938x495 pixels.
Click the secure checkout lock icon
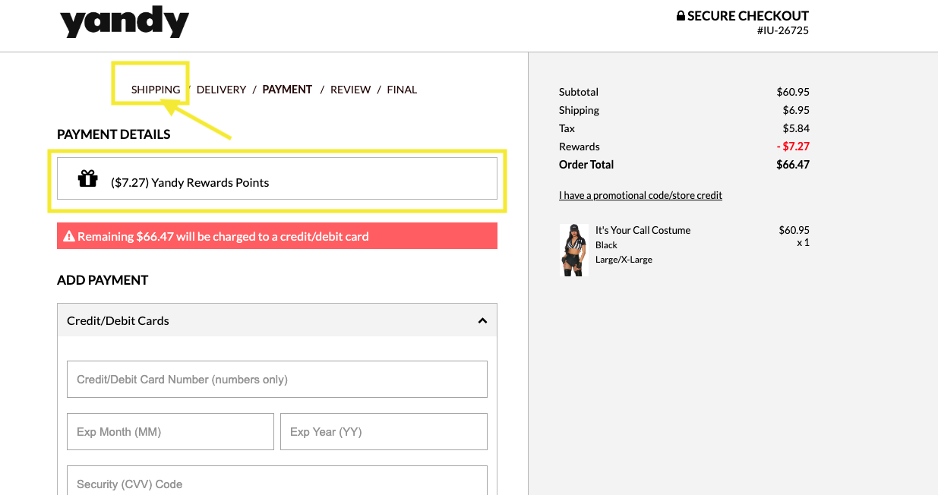click(x=680, y=14)
